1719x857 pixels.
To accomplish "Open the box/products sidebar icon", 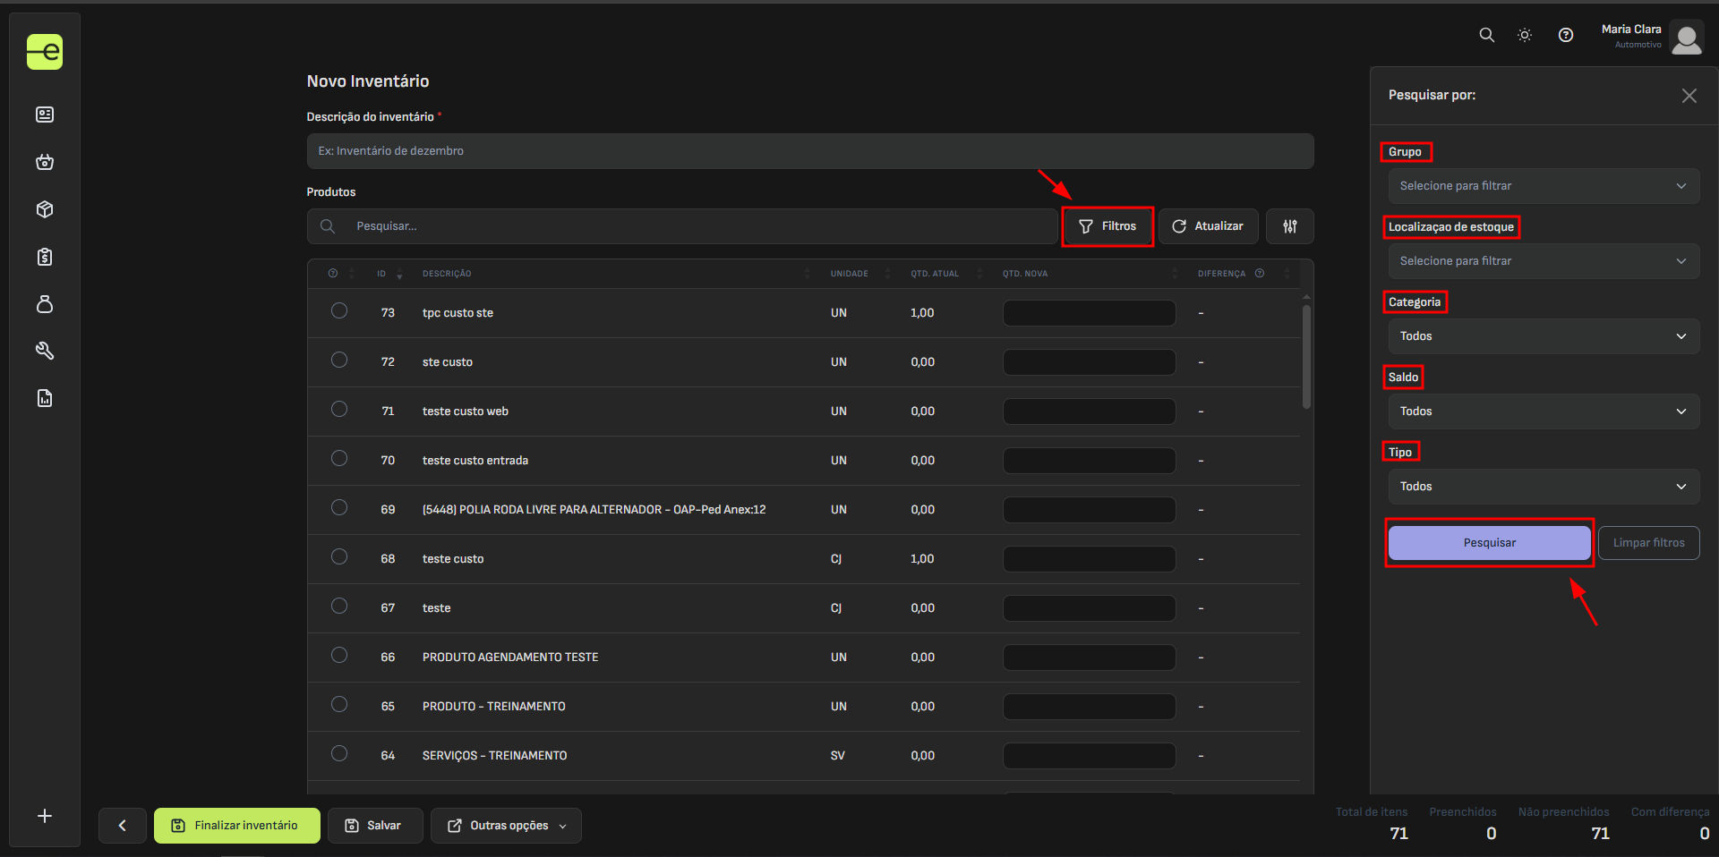I will point(45,209).
